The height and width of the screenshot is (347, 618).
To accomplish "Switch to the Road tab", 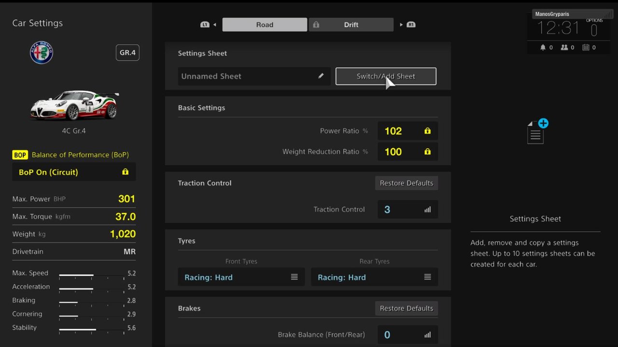I will 265,25.
